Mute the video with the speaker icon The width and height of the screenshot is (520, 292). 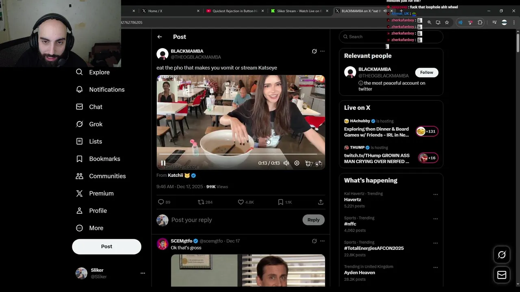coord(286,163)
